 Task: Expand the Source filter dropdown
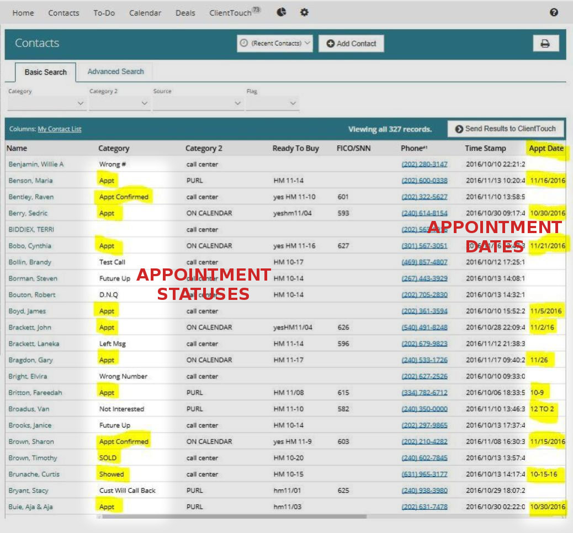coord(198,103)
